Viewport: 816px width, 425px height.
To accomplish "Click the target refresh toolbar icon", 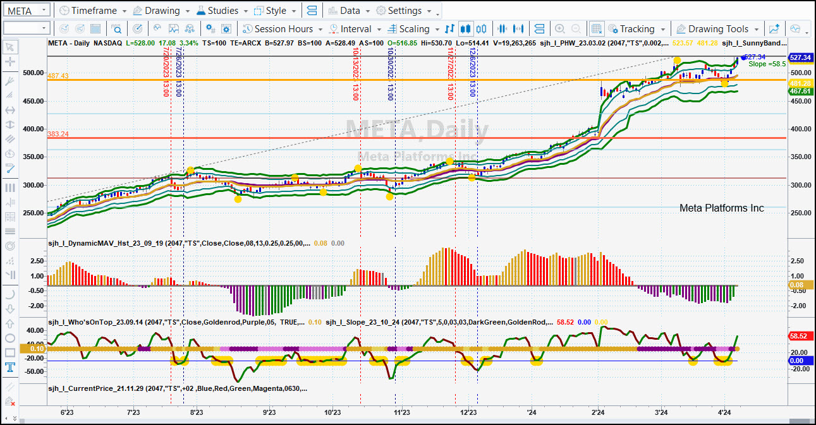I will tap(137, 29).
